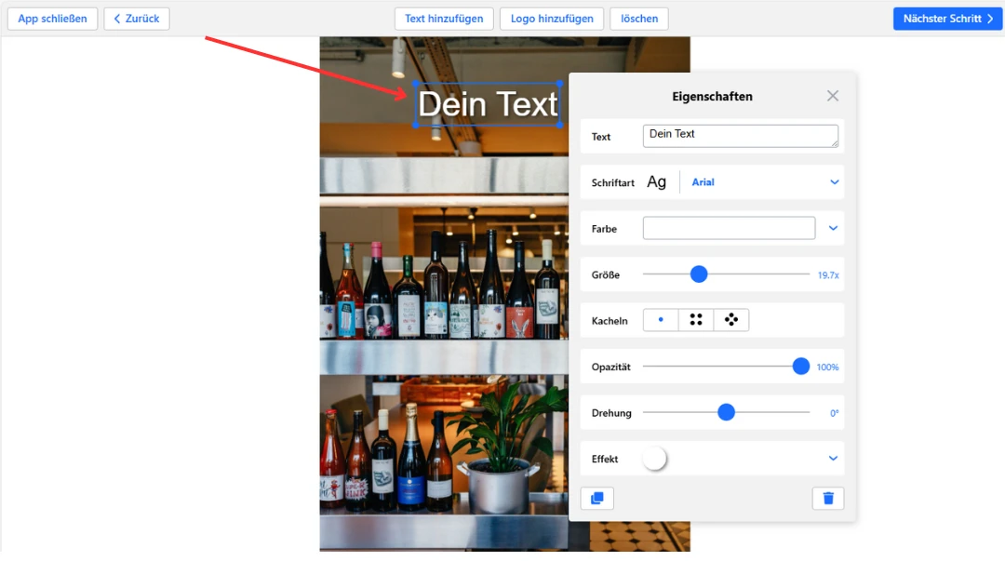Expand the Schriftart font dropdown
The image size is (1005, 561).
click(835, 182)
